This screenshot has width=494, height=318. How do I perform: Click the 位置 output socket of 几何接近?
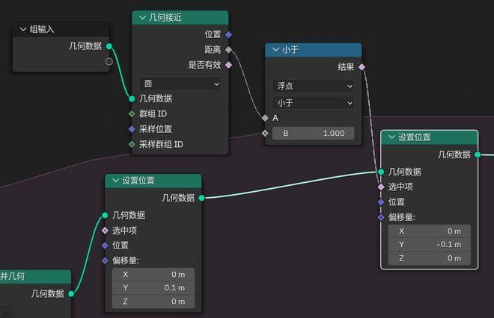pos(229,34)
